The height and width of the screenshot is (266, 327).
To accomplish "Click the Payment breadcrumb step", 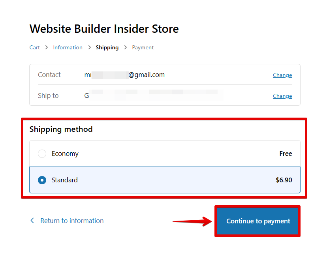I will 143,47.
